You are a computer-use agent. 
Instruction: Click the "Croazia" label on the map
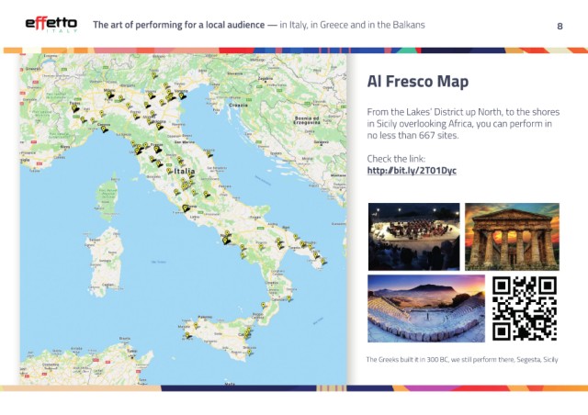[238, 106]
